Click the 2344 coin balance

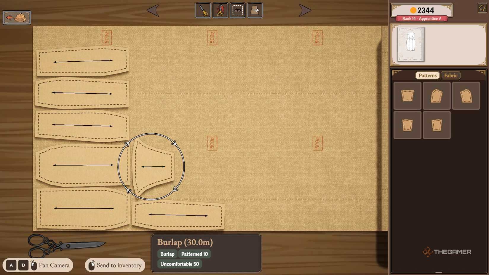(422, 10)
